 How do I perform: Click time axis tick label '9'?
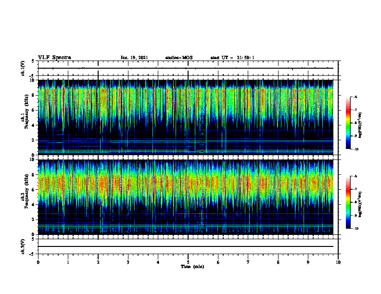click(x=308, y=262)
